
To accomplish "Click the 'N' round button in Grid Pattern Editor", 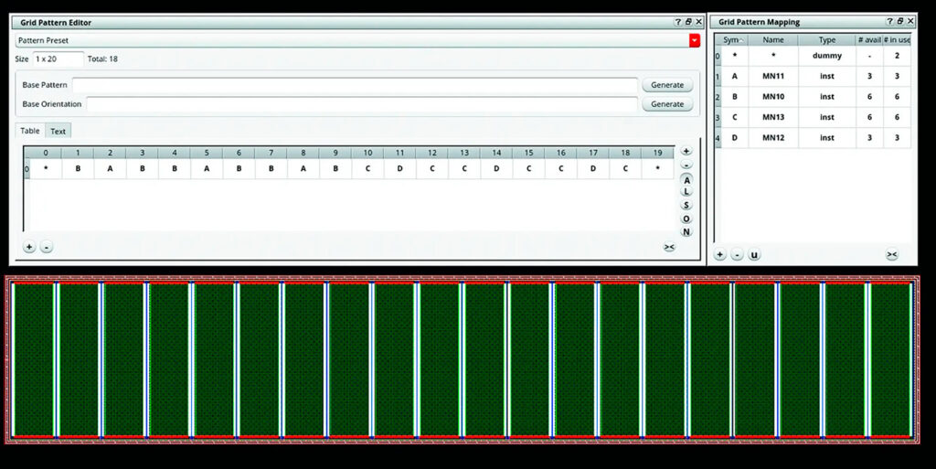I will click(x=686, y=231).
